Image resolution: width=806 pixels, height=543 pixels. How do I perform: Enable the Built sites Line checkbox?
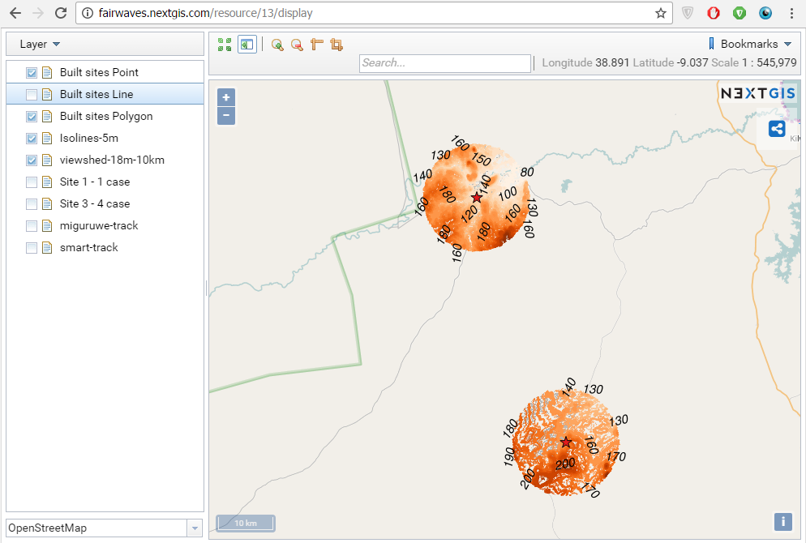tap(32, 95)
